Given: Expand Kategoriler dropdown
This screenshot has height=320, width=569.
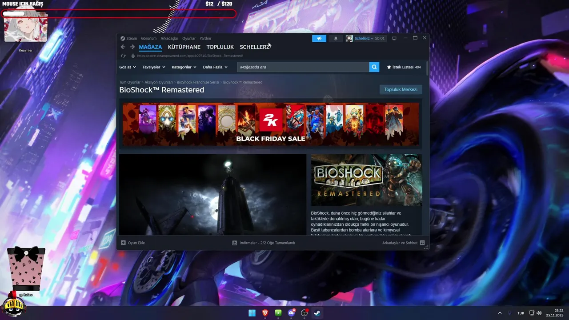Looking at the screenshot, I should [x=184, y=67].
